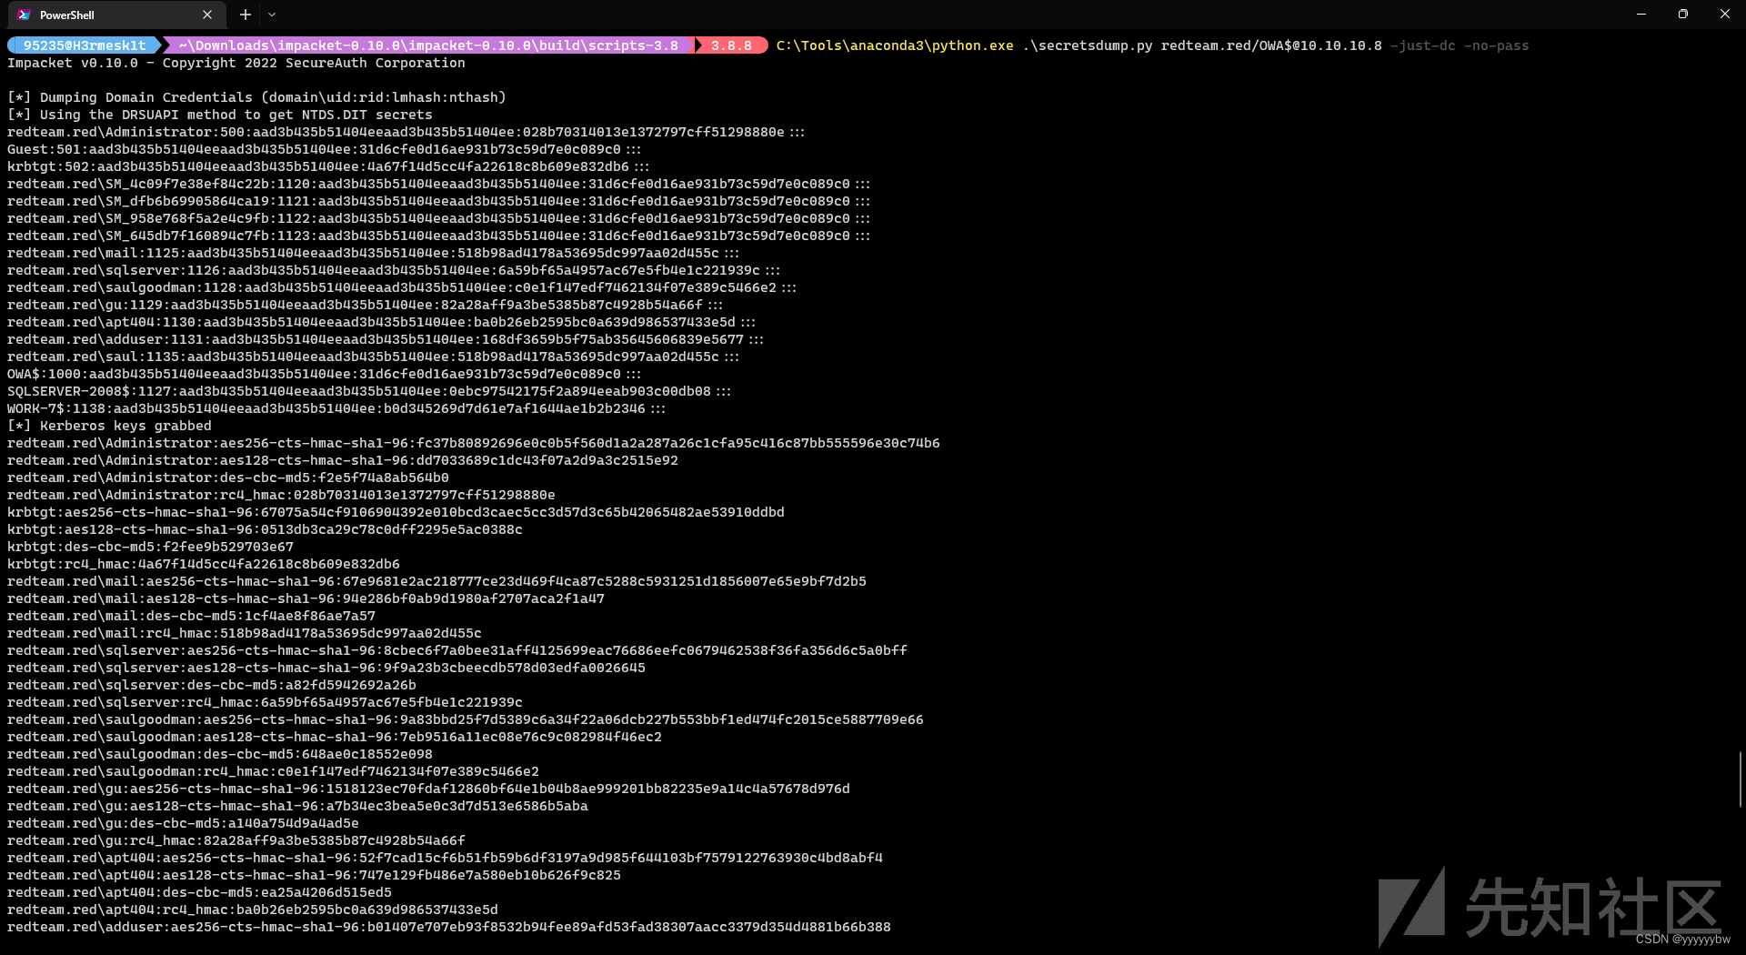
Task: Click the sqlserver aes256-cts-hmac-sha1-96 key line
Action: tap(457, 650)
